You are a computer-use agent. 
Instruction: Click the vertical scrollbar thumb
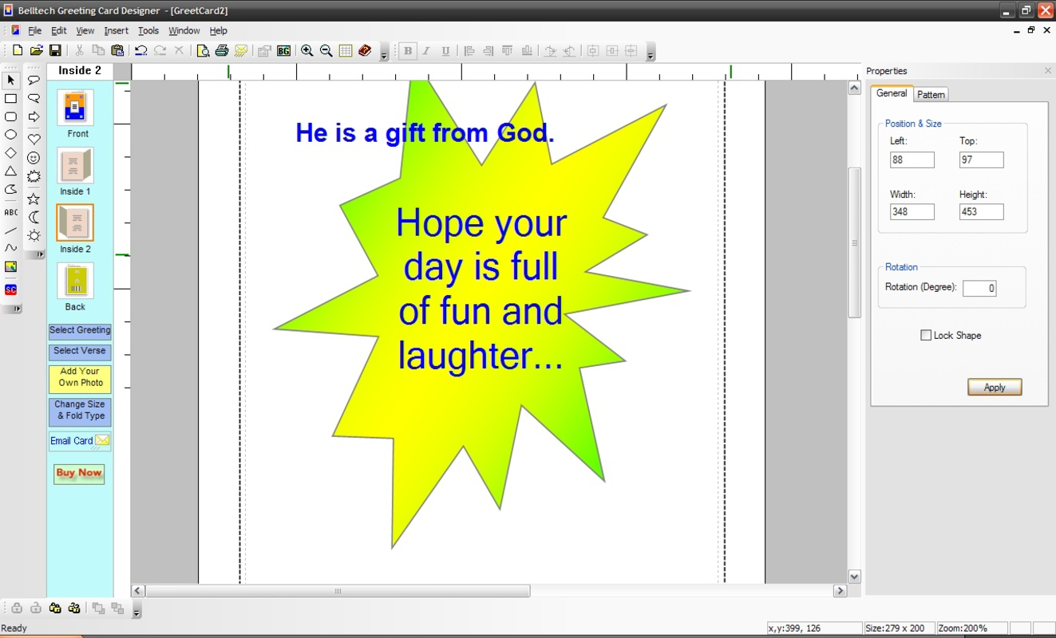pos(855,242)
